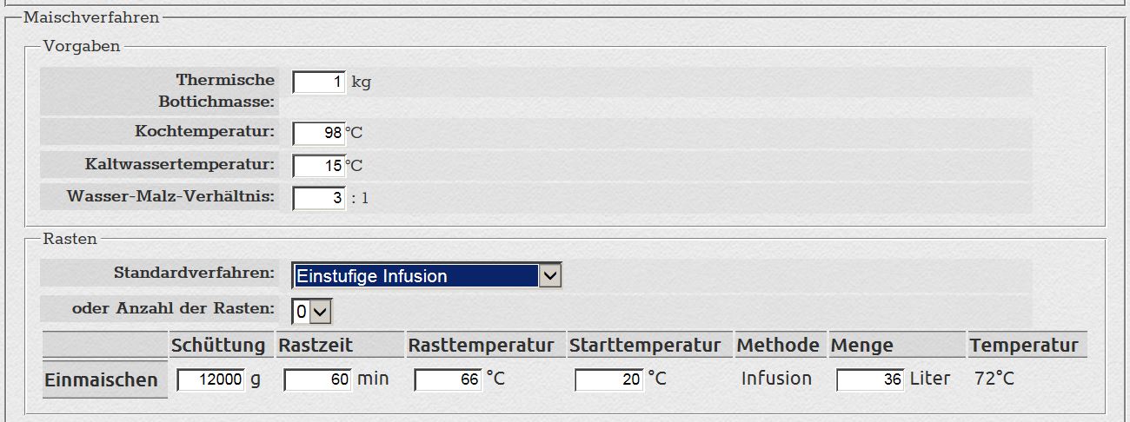Focus the Kochtemperatur value box
Image resolution: width=1130 pixels, height=422 pixels.
(319, 133)
